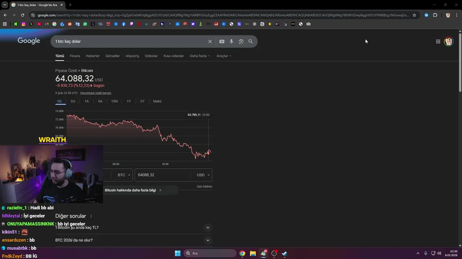Open the Google bookmark icon
The image size is (462, 259).
(54, 24)
